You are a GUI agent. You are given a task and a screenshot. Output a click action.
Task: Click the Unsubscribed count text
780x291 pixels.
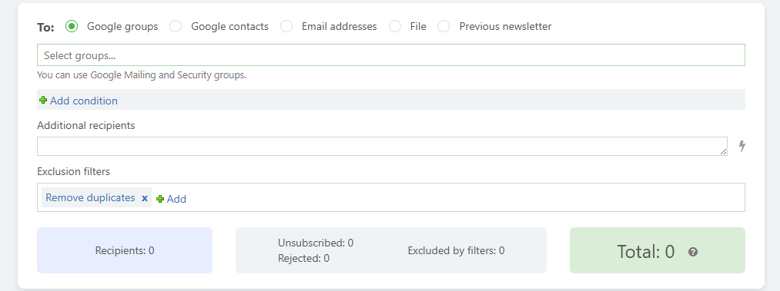[x=316, y=243]
